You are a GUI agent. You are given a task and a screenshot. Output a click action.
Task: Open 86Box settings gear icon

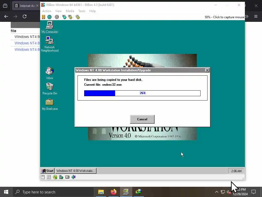point(78,17)
